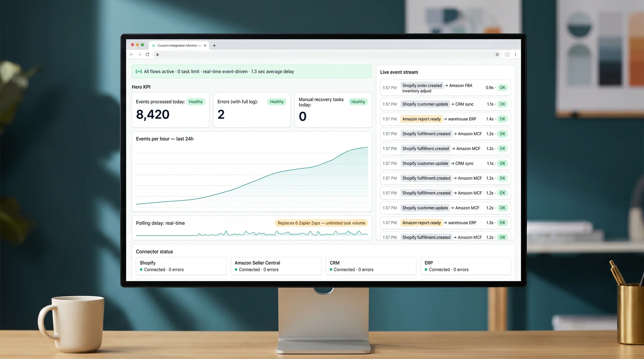Viewport: 644px width, 359px height.
Task: Click the 1.4s latency value
Action: 490,119
